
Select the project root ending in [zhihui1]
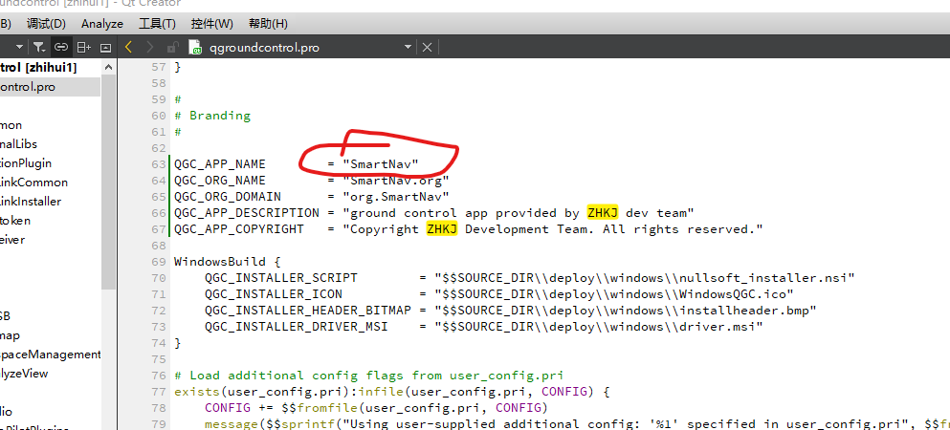pos(39,68)
